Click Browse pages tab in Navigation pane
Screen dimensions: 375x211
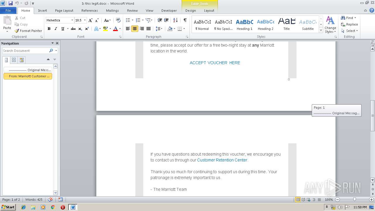pyautogui.click(x=14, y=60)
